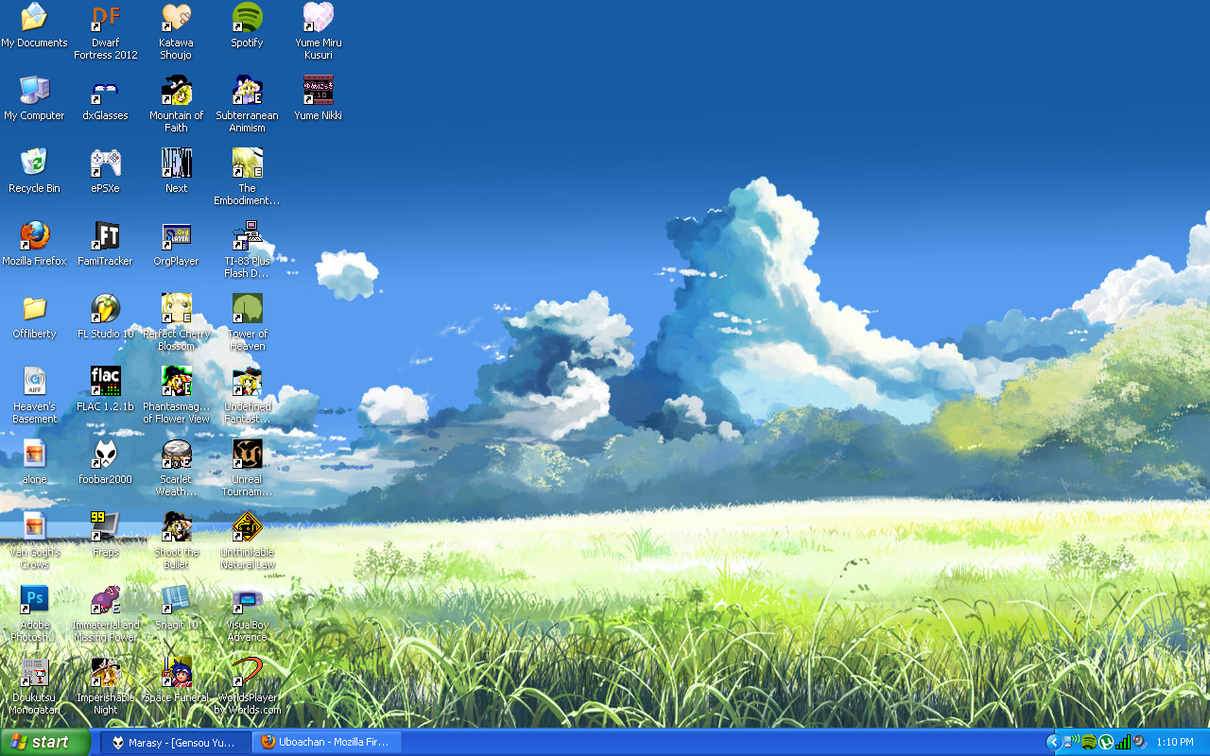Select the Heaven's Basement AIFF file
This screenshot has height=756, width=1210.
[x=34, y=381]
